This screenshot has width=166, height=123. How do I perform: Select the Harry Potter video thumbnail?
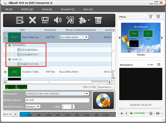[x=14, y=37]
